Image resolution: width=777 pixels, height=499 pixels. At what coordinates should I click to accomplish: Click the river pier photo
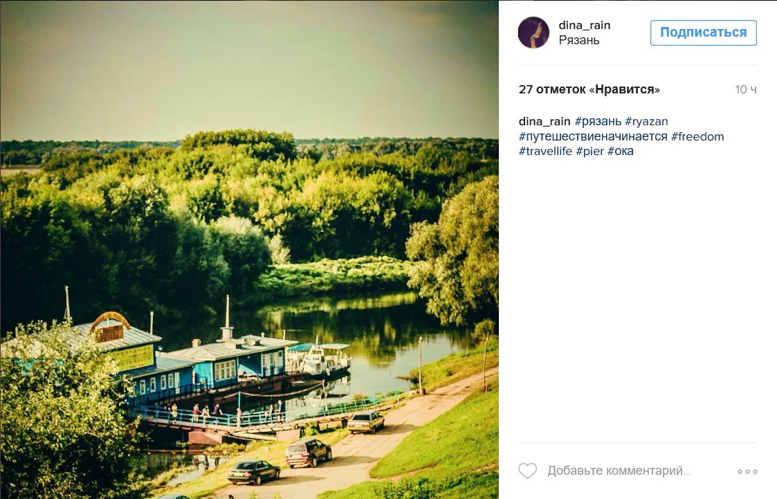tap(249, 249)
